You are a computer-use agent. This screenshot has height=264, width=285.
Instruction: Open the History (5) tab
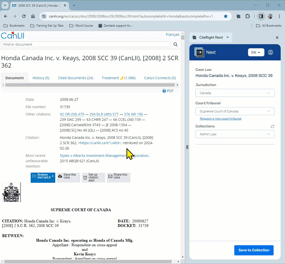pos(41,78)
